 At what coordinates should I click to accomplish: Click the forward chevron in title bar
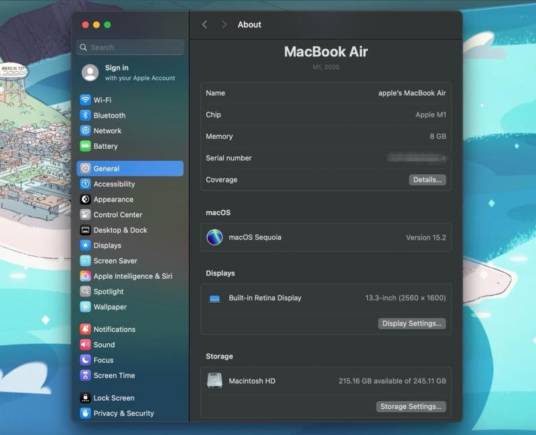[x=224, y=25]
